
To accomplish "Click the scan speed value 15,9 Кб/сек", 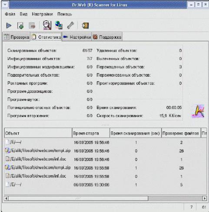I will (170, 116).
